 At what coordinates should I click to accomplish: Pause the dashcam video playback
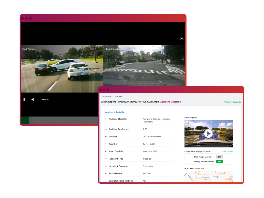(x=24, y=100)
